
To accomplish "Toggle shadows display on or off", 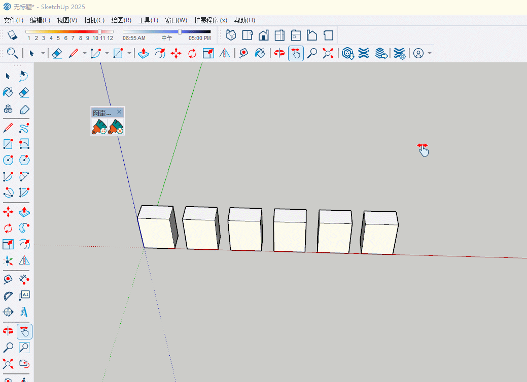I will click(12, 35).
